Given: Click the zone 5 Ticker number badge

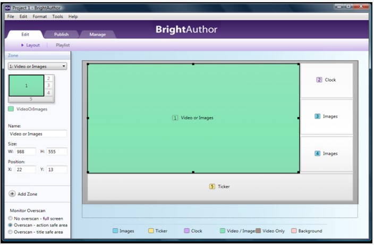Looking at the screenshot, I should tap(212, 187).
